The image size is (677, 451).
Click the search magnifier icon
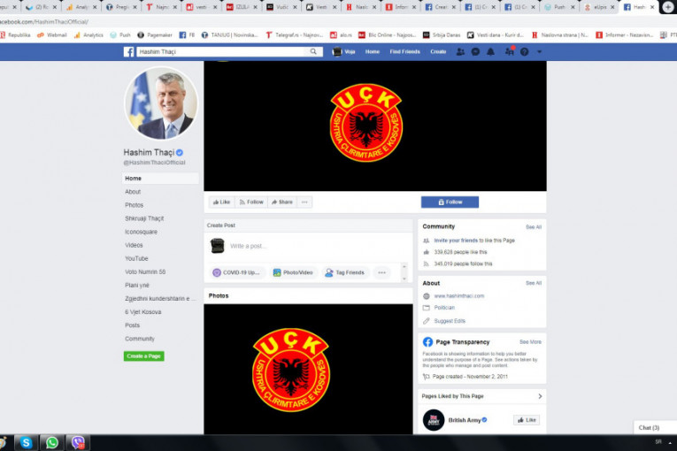click(313, 52)
